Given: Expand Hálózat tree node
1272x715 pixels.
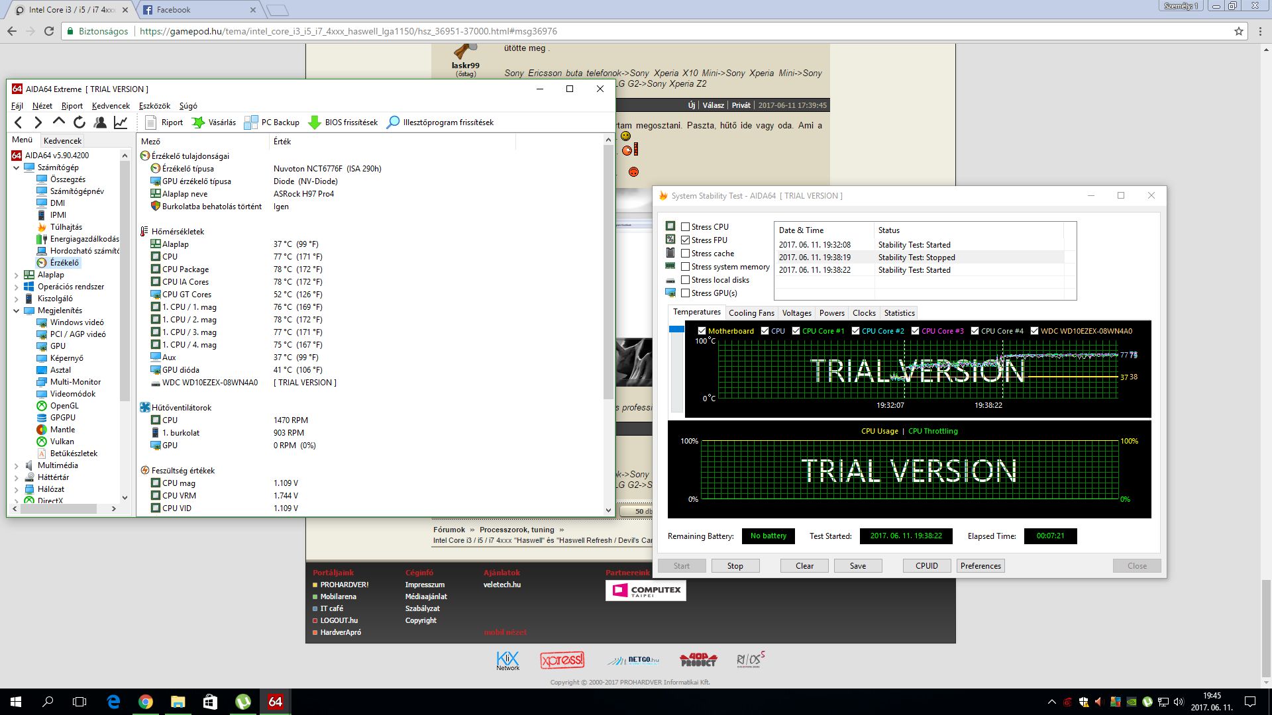Looking at the screenshot, I should pyautogui.click(x=17, y=490).
